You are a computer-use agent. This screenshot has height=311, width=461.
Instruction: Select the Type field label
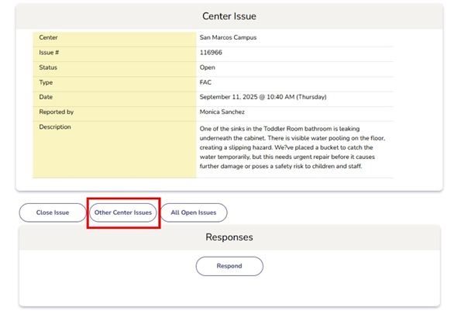click(x=46, y=82)
